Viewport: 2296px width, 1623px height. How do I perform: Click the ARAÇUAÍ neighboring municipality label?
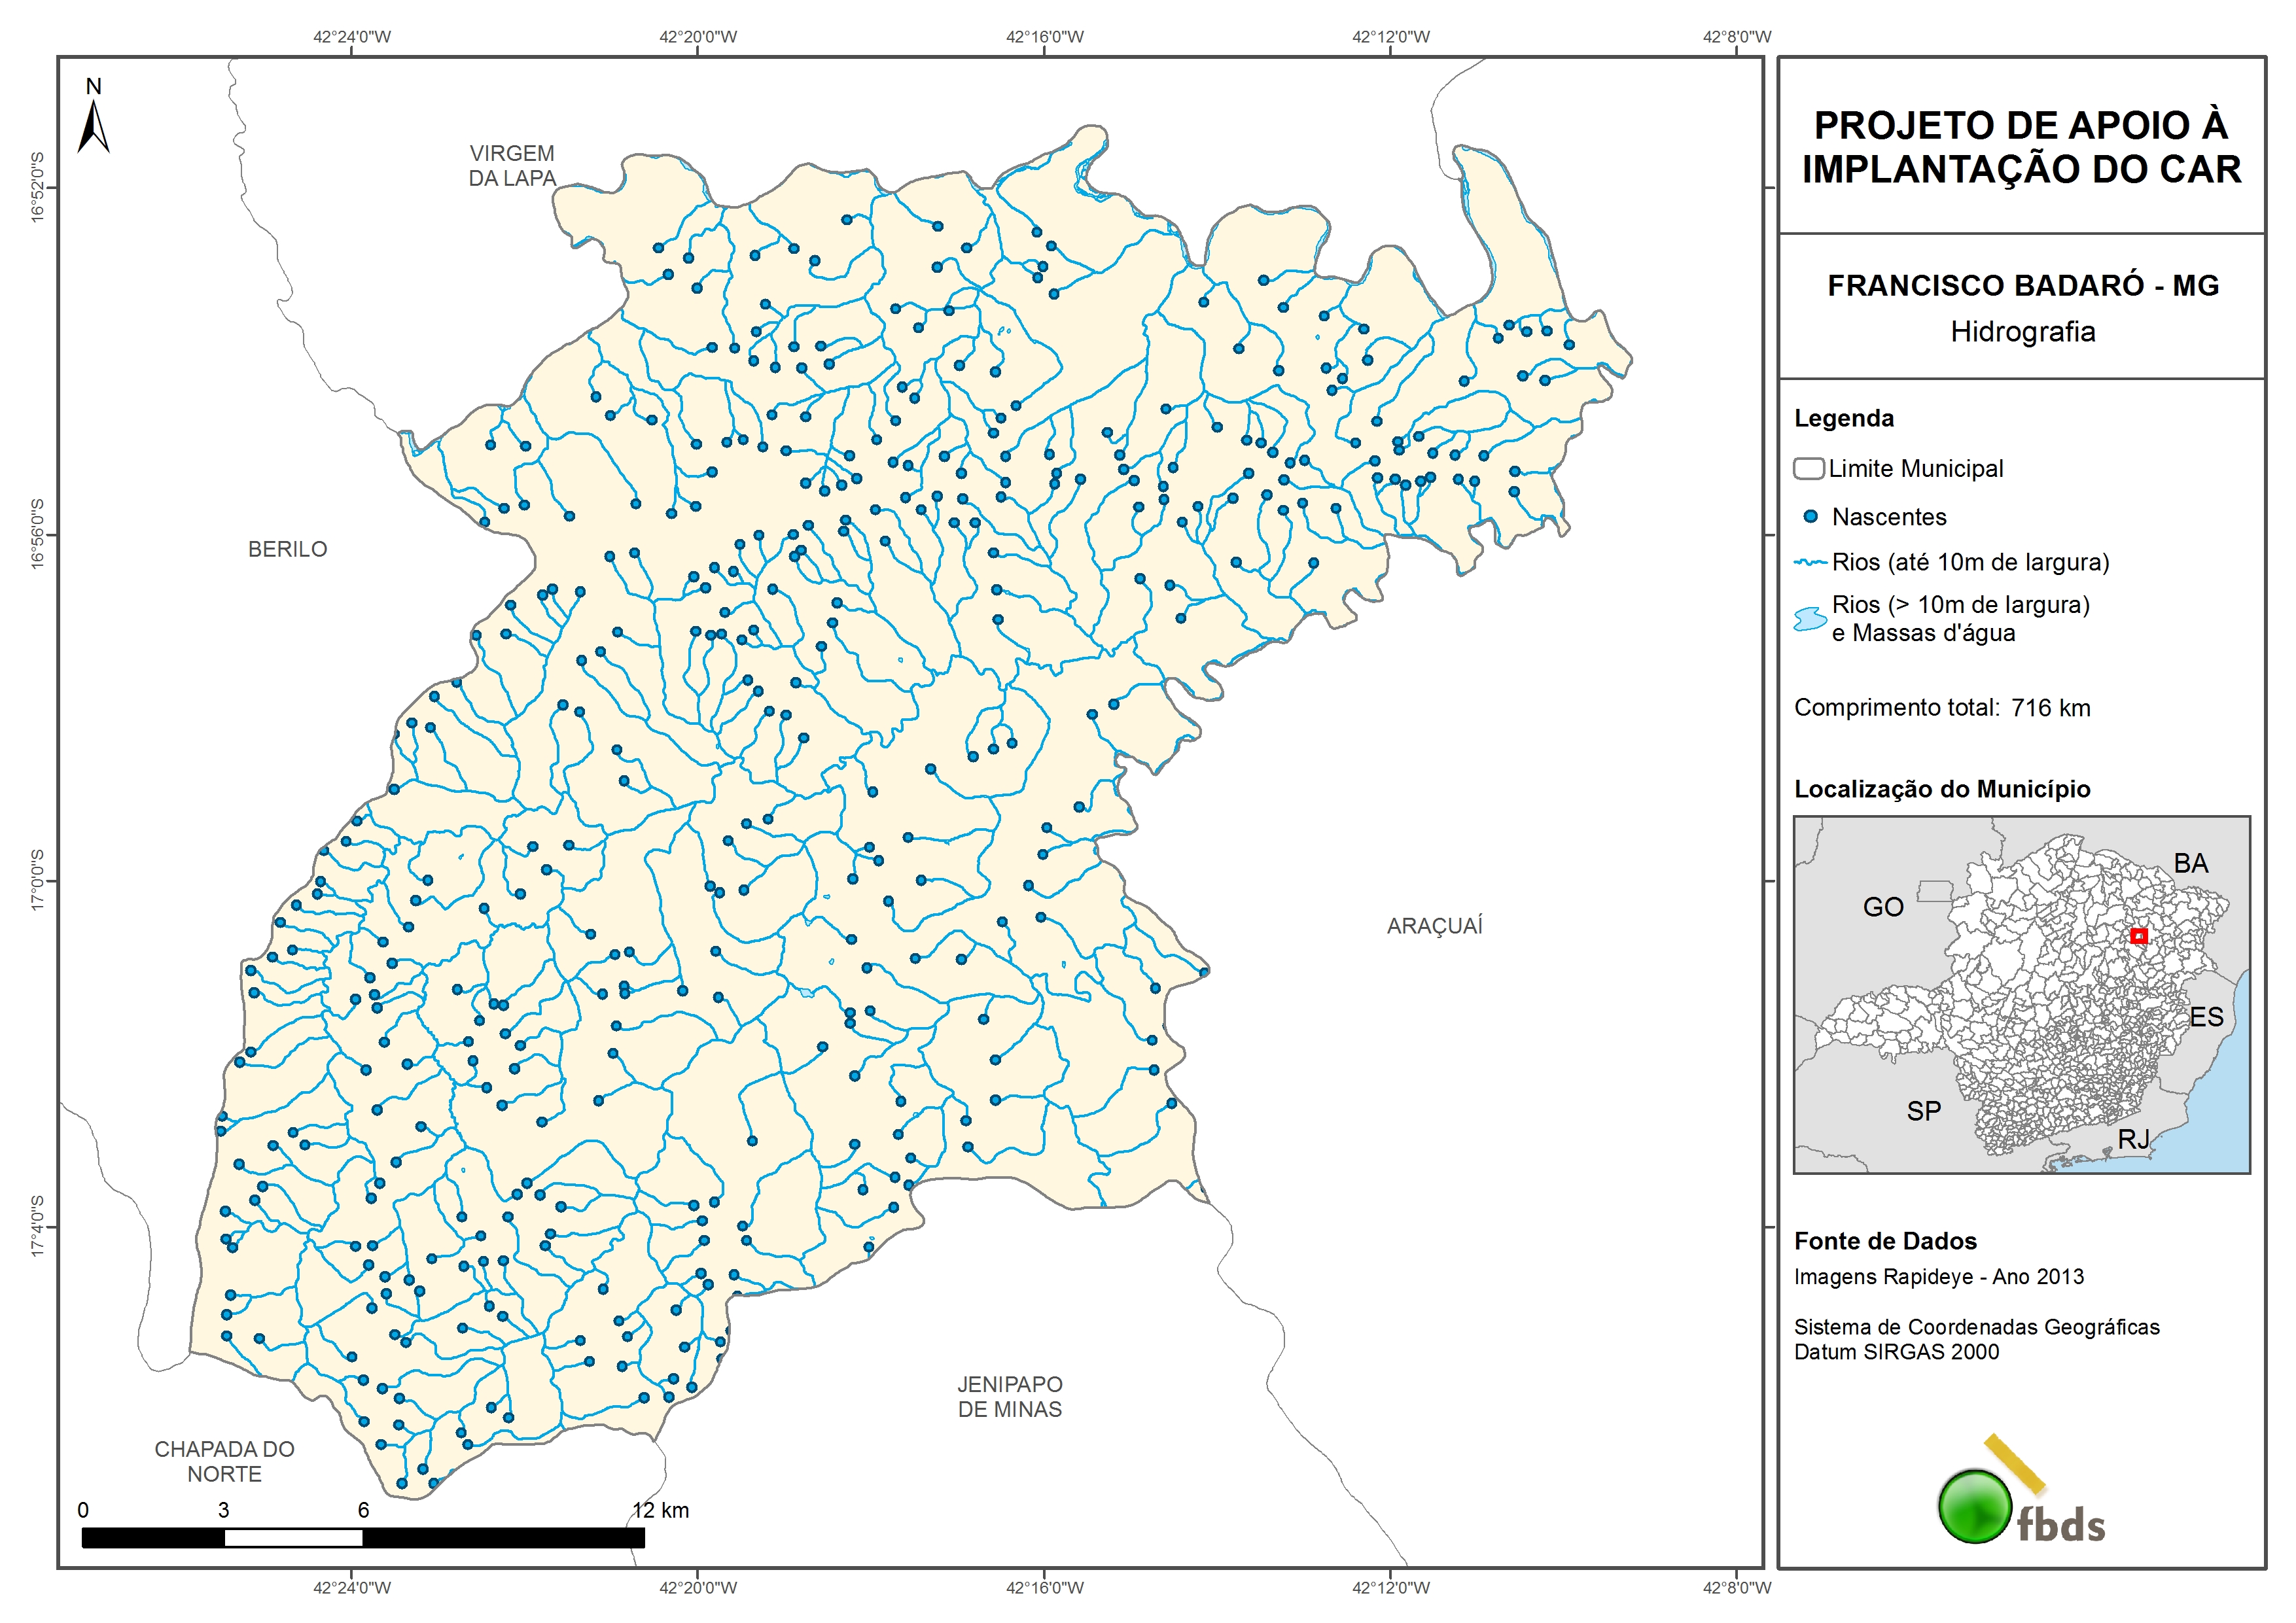click(x=1434, y=926)
